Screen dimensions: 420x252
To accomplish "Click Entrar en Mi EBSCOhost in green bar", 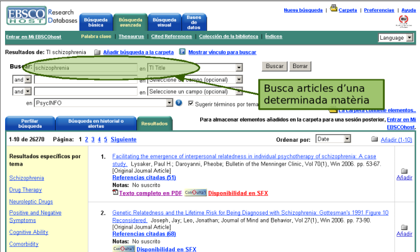I will [x=33, y=37].
